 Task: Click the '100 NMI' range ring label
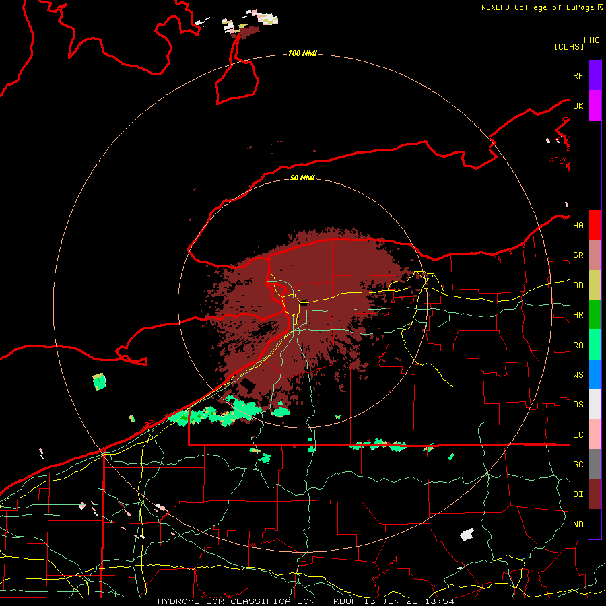pyautogui.click(x=302, y=53)
